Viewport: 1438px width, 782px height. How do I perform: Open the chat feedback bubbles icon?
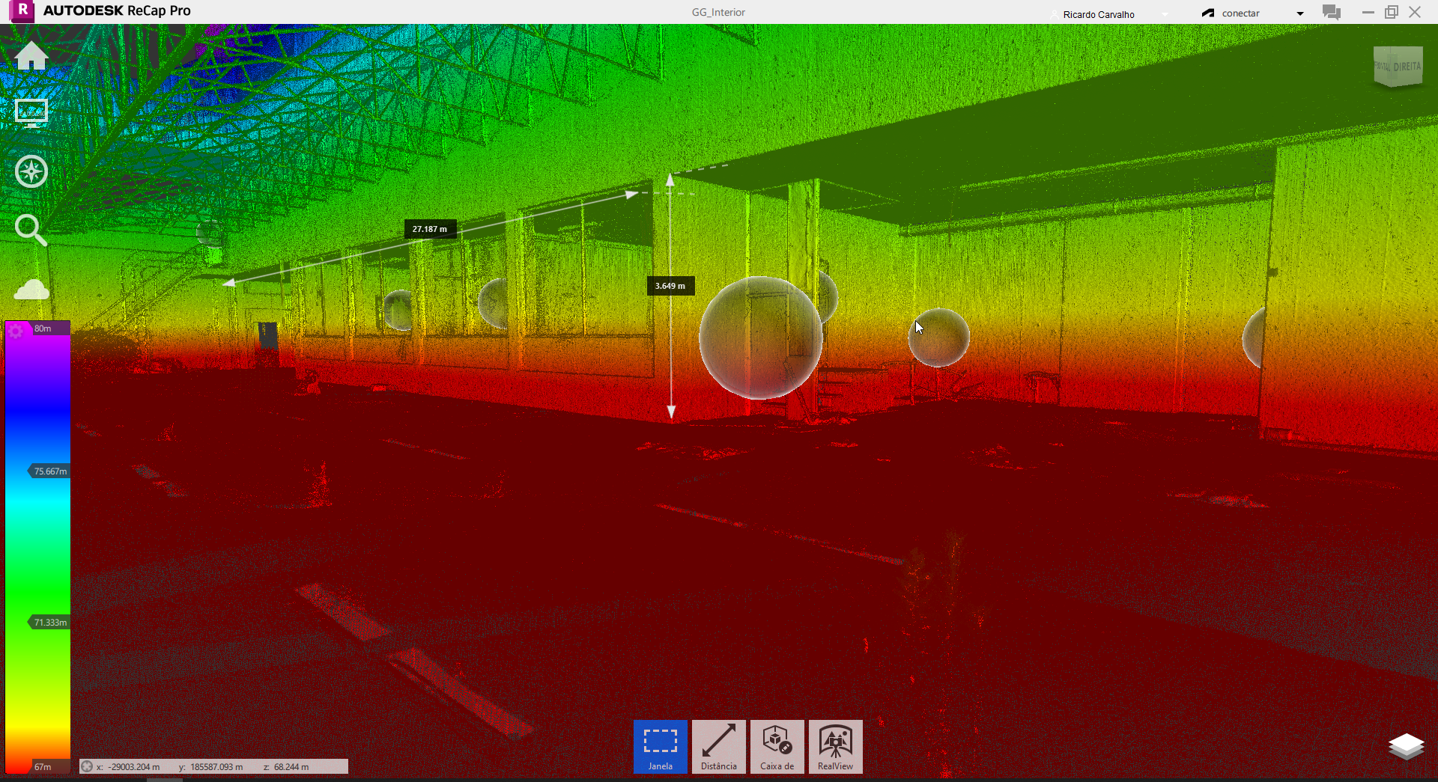[1331, 13]
